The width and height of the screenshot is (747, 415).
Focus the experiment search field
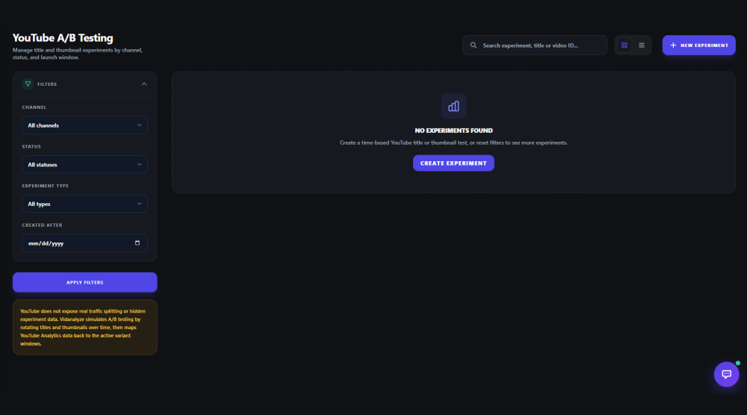pos(535,46)
